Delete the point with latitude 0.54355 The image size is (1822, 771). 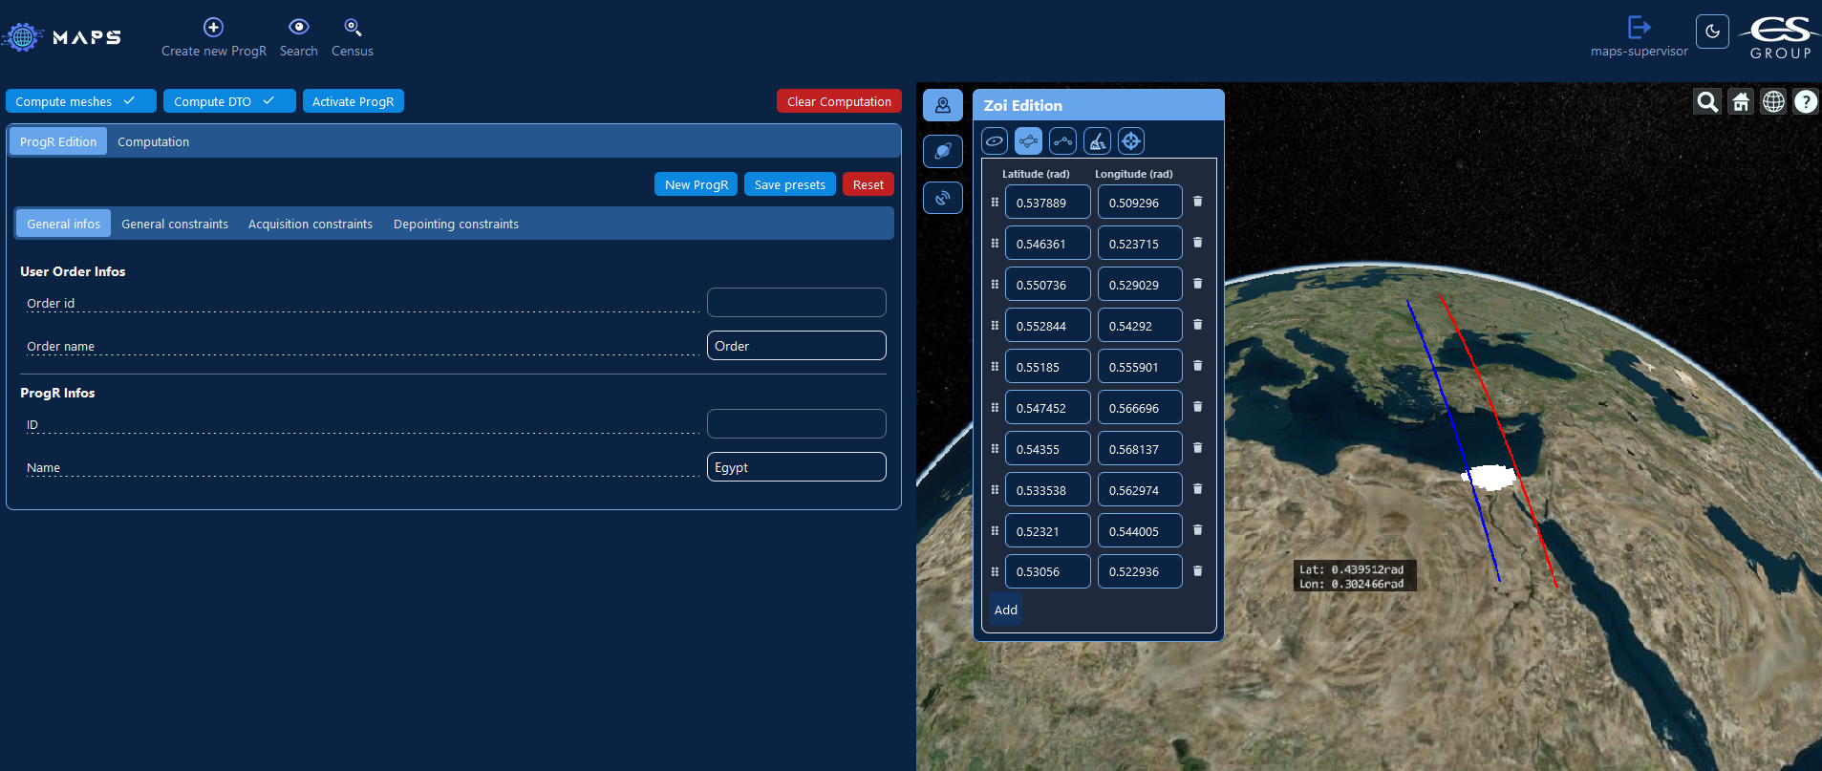1198,448
